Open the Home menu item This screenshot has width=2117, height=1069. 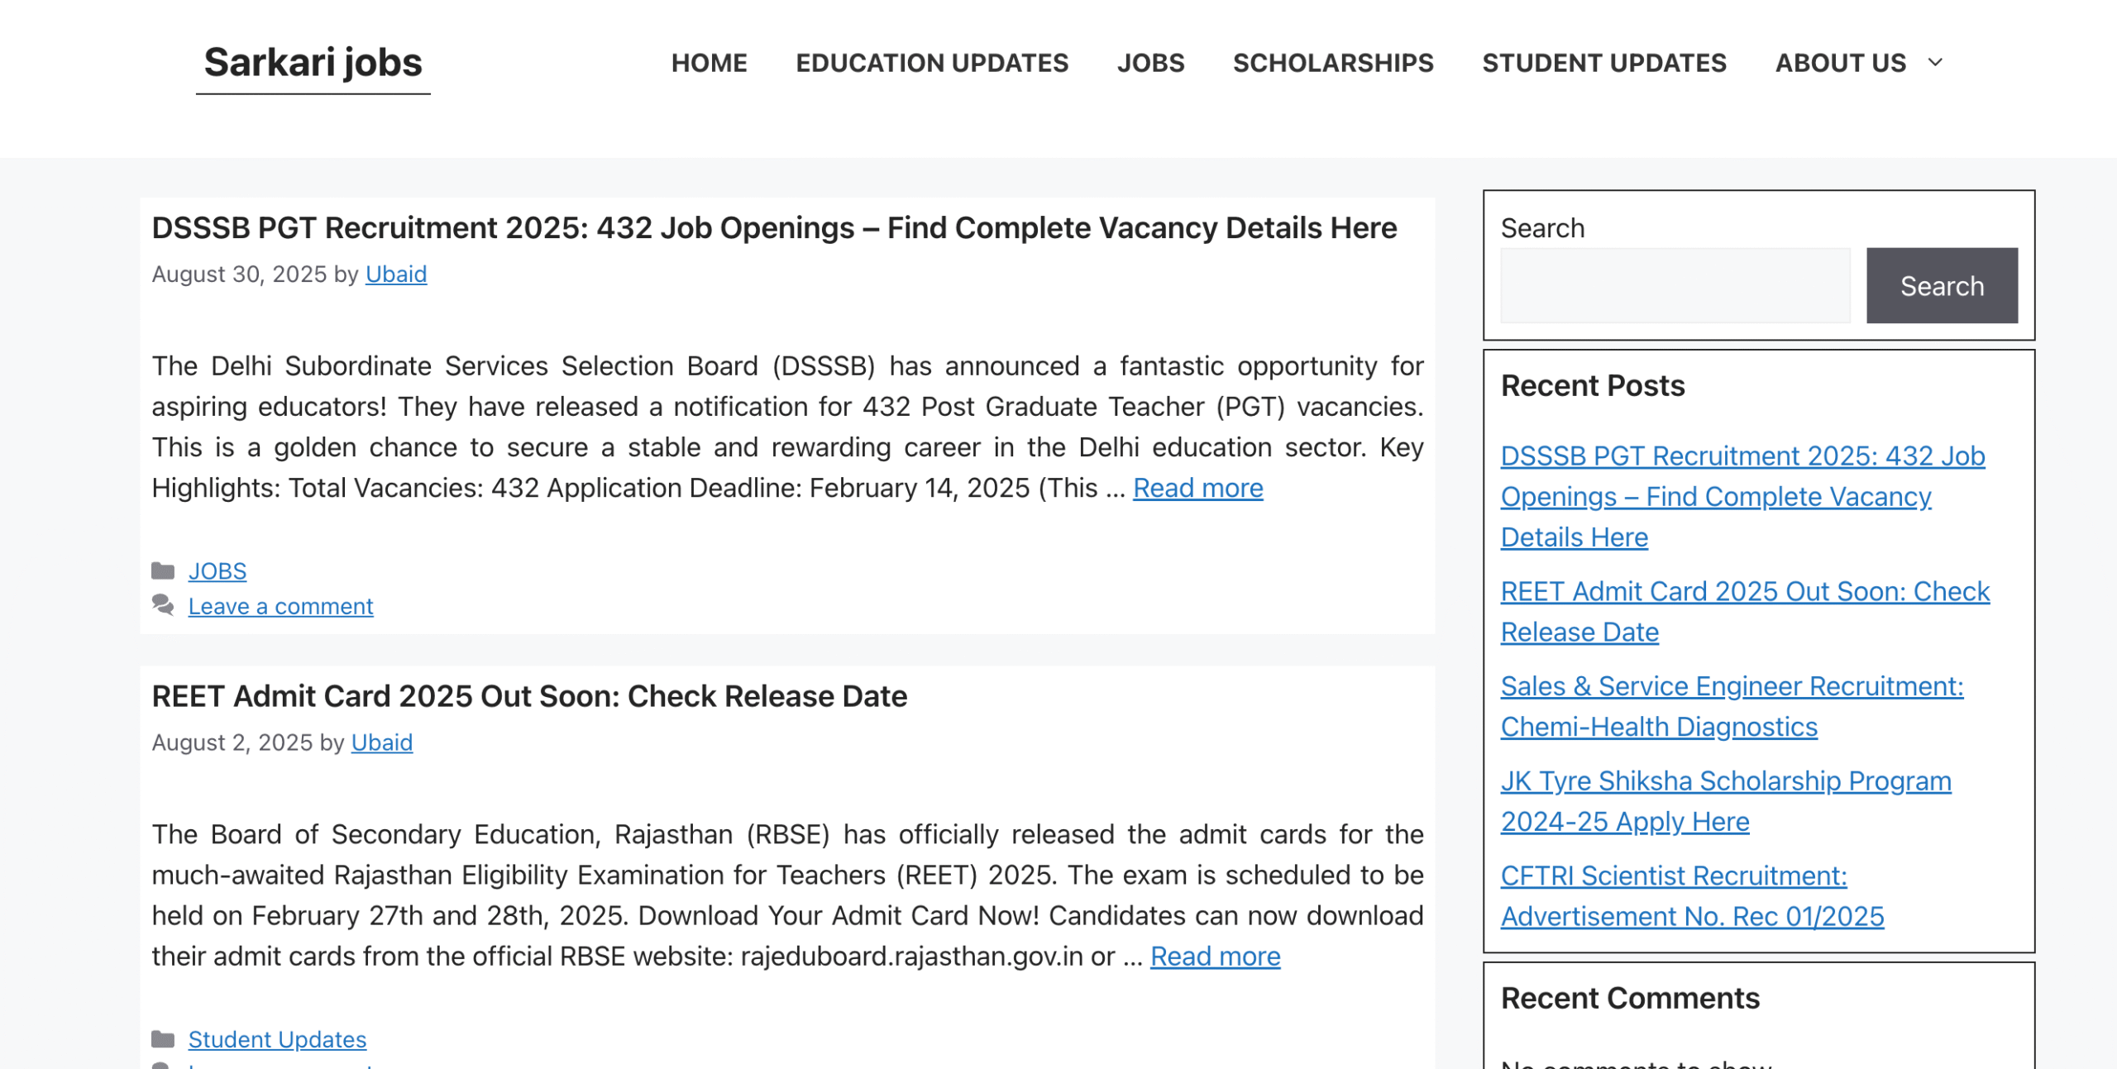click(709, 63)
